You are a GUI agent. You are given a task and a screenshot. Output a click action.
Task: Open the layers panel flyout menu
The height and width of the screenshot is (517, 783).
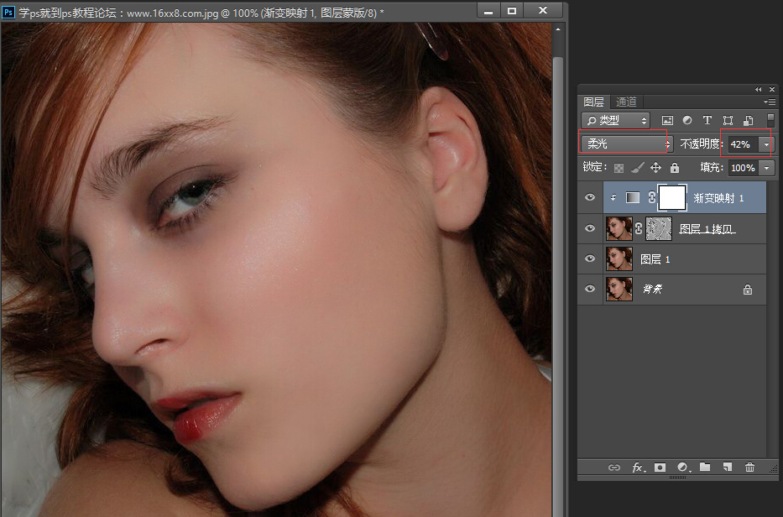click(x=769, y=102)
